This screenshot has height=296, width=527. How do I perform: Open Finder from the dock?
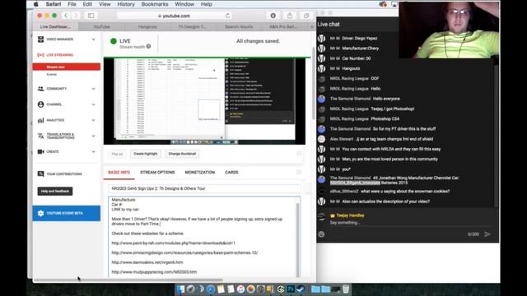pyautogui.click(x=180, y=289)
